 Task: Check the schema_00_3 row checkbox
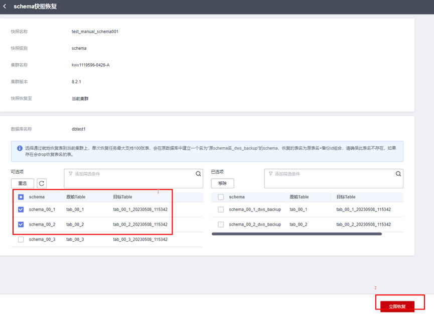tap(21, 239)
